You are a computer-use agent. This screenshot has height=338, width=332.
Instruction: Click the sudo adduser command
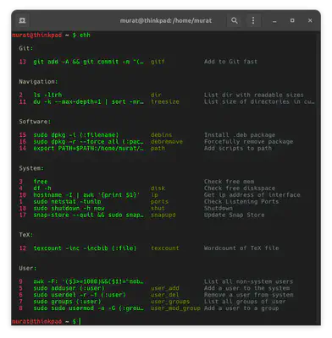click(69, 288)
